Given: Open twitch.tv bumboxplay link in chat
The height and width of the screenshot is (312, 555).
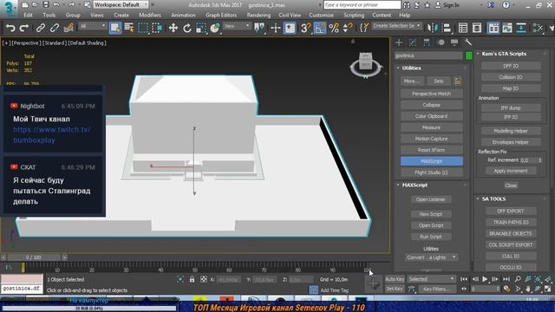Looking at the screenshot, I should 52,135.
